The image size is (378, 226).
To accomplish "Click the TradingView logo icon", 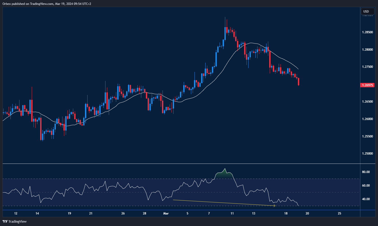I will (5, 221).
